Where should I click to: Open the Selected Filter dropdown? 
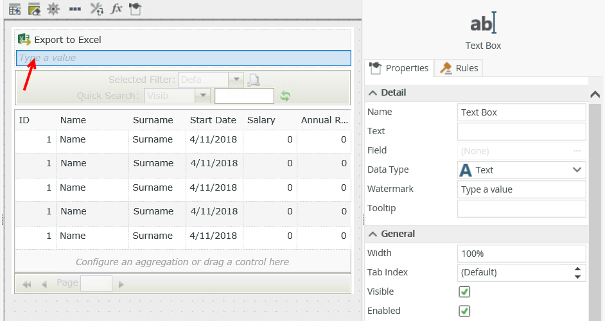pyautogui.click(x=236, y=80)
